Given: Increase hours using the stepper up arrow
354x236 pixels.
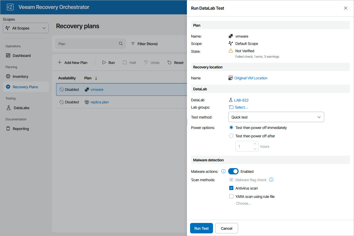Looking at the screenshot, I should pyautogui.click(x=255, y=143).
